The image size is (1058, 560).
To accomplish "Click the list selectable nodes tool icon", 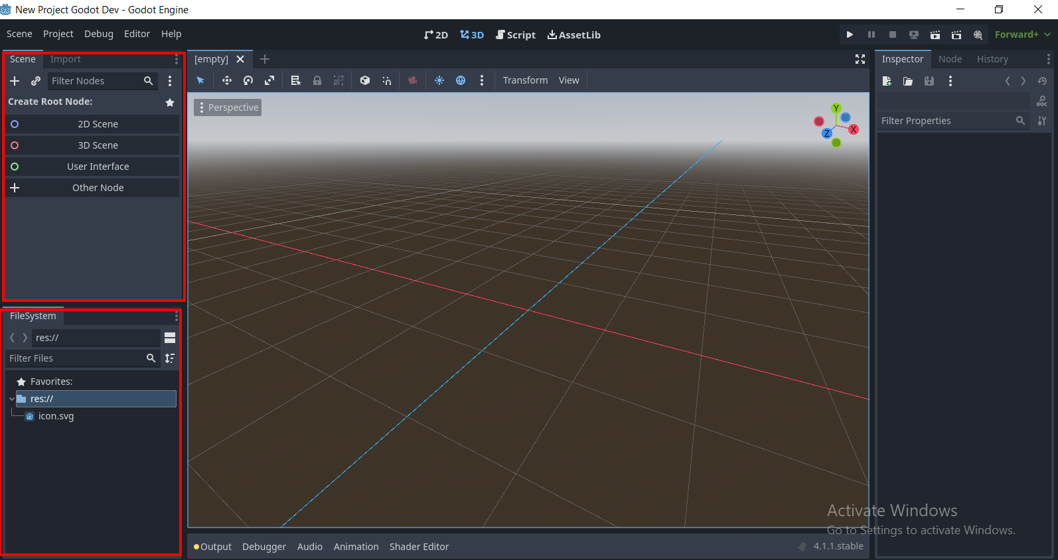I will (x=296, y=80).
